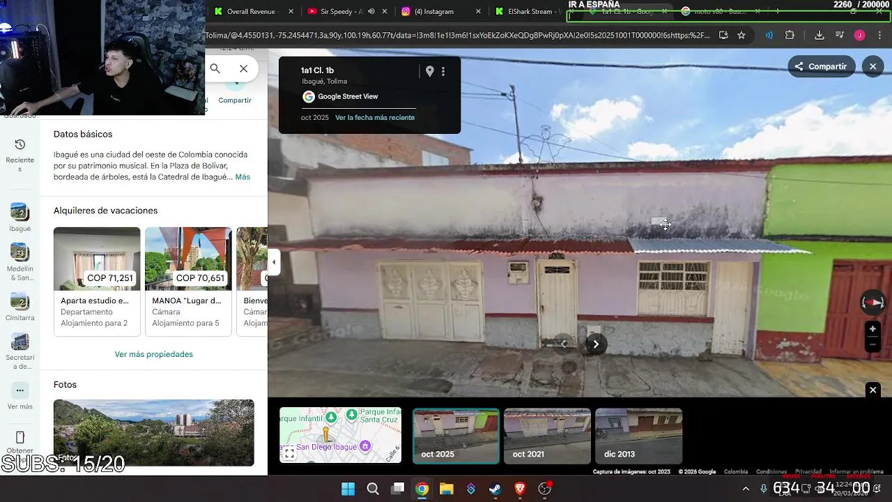The height and width of the screenshot is (502, 892).
Task: Show hidden tray icons chevron
Action: pos(746,489)
